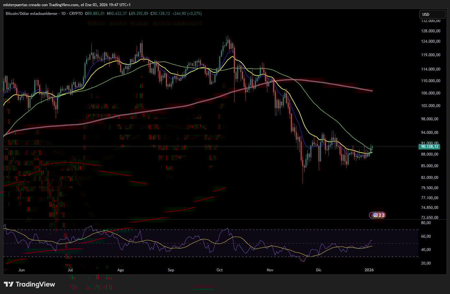Click the 1D interval label in legend
450x294 pixels.
[63, 14]
